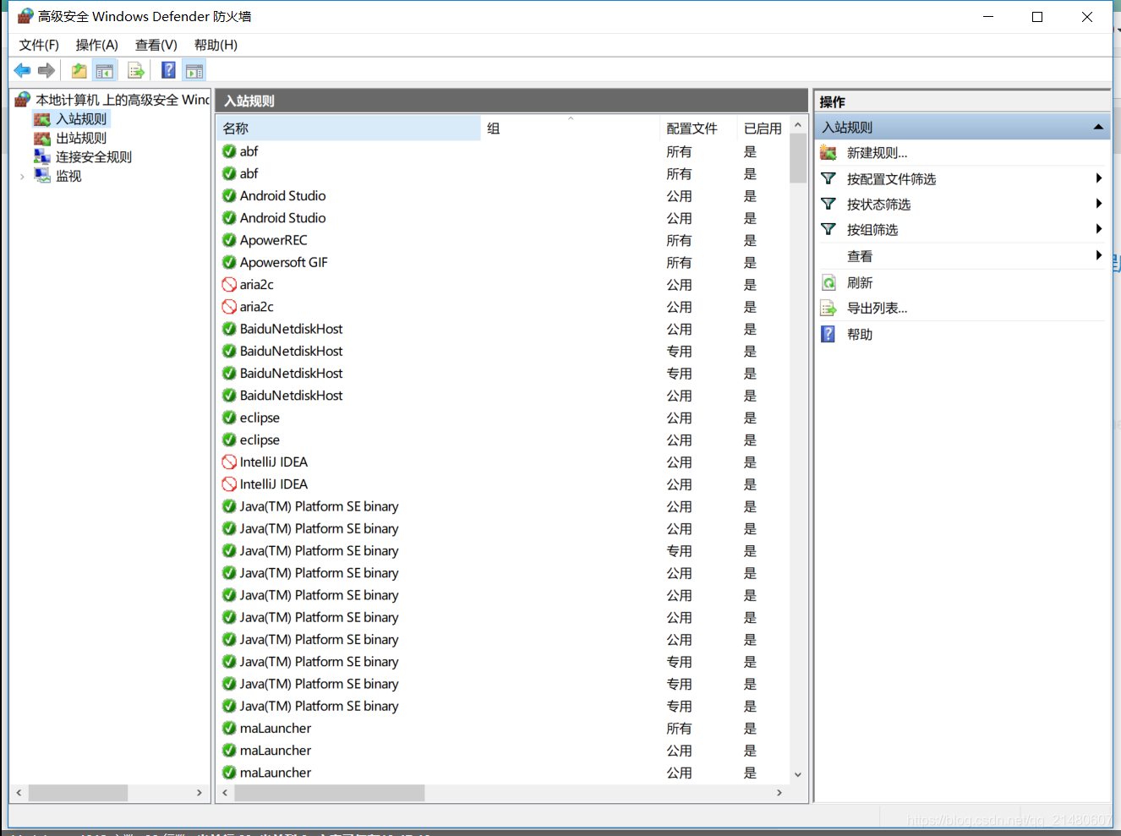Select the ApowerREC rule row
The image size is (1121, 836).
tap(503, 240)
